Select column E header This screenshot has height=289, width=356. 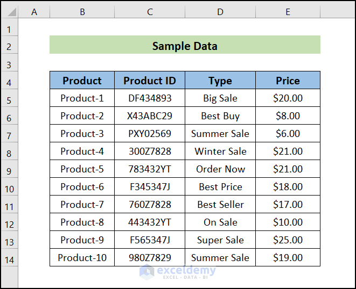(288, 12)
